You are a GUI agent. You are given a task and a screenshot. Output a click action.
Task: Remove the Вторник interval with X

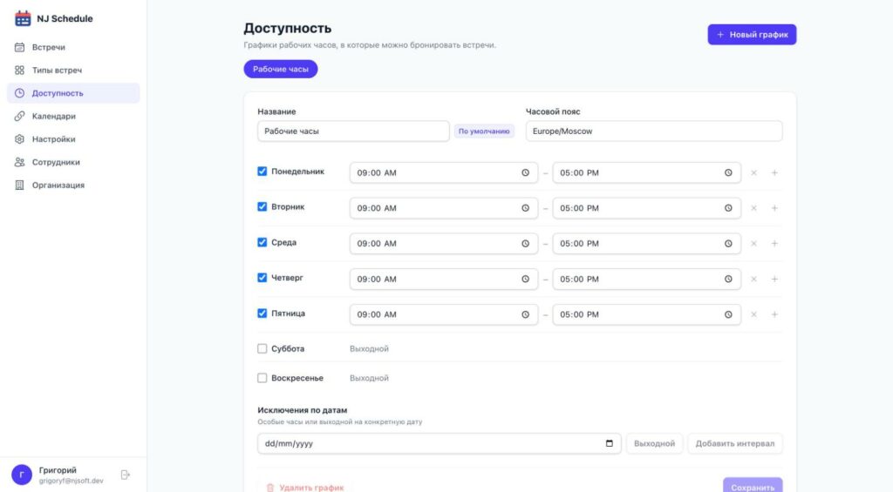[x=753, y=208]
